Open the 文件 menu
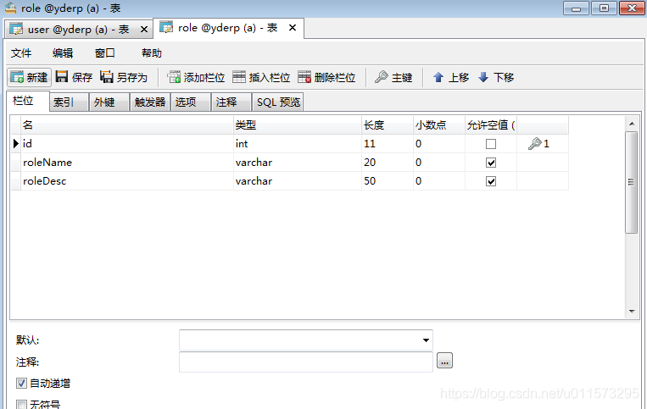 coord(21,53)
